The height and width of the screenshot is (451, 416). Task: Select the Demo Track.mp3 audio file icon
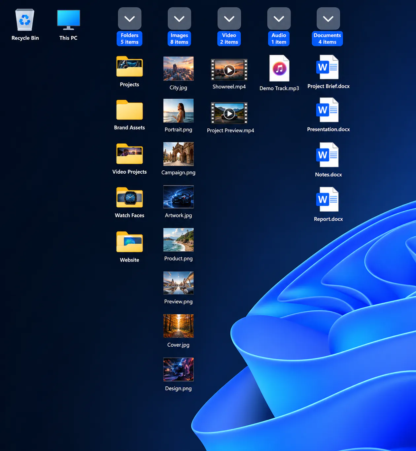pos(279,68)
